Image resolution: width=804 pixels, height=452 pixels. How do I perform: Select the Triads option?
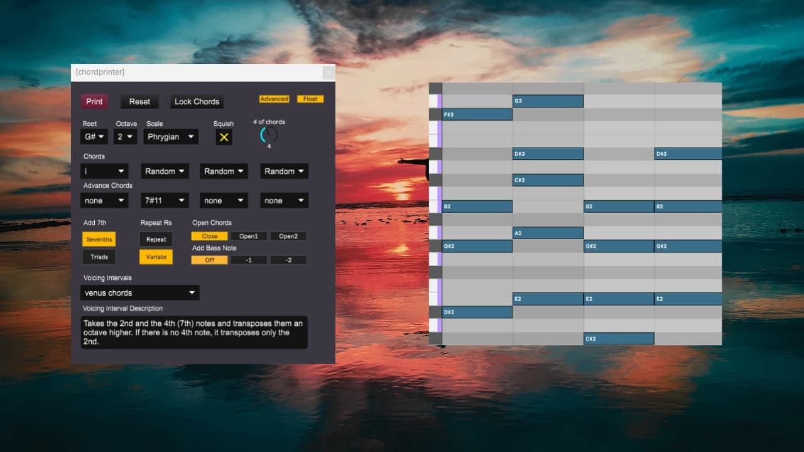(99, 257)
